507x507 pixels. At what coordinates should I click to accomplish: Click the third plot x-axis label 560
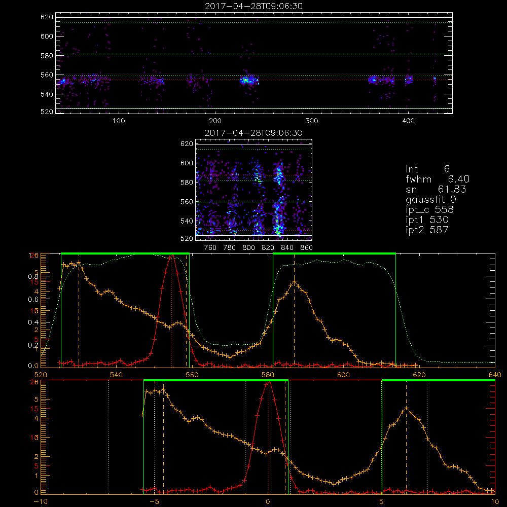192,375
